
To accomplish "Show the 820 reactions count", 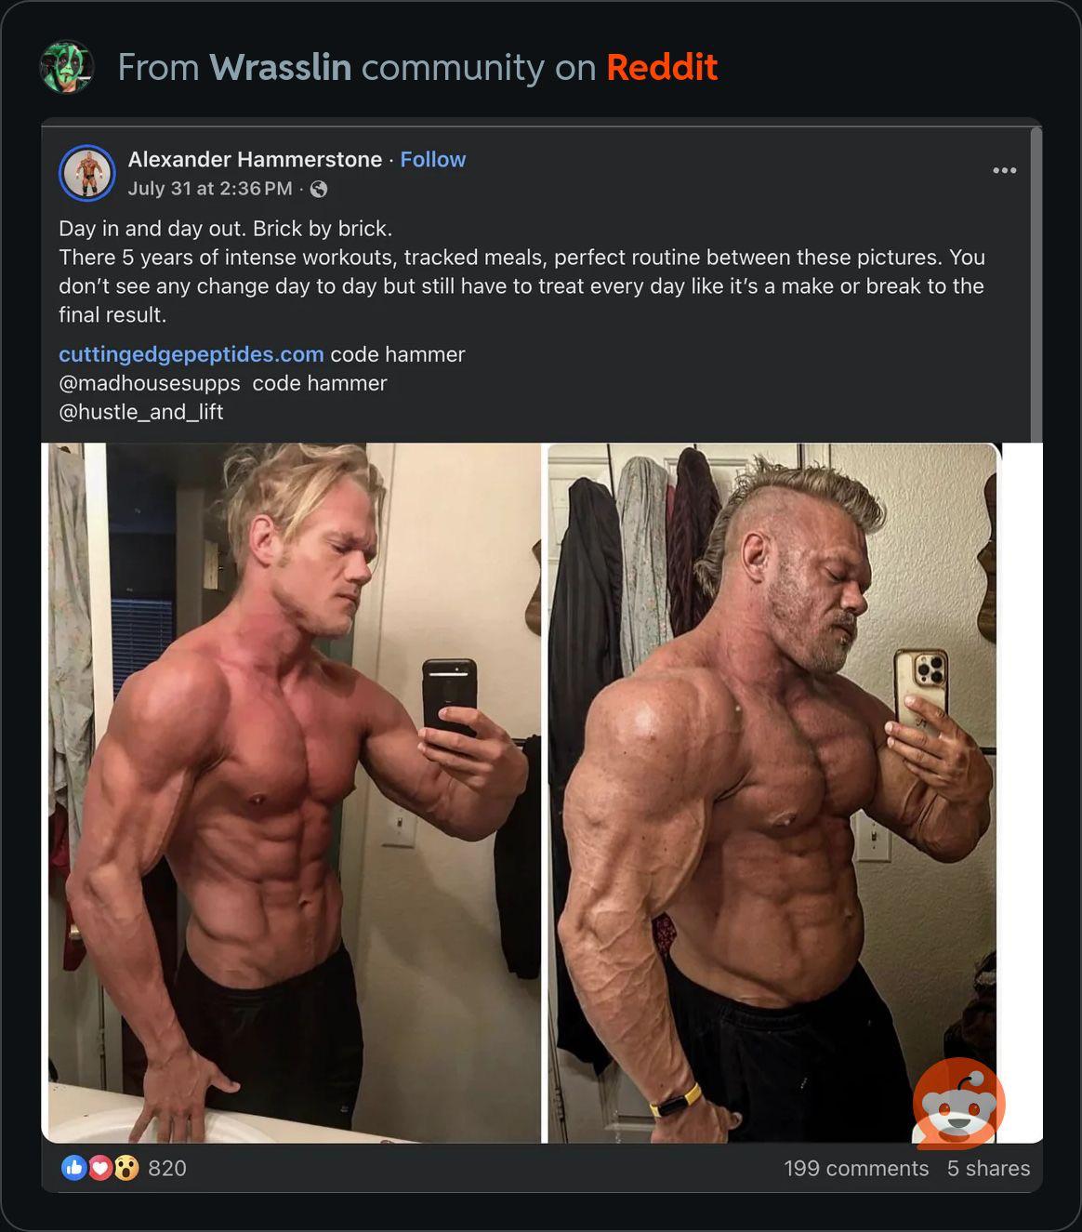I will (x=167, y=1169).
